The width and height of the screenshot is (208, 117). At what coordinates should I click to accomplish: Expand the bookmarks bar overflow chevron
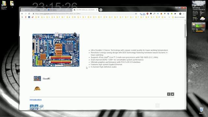[x=169, y=17]
